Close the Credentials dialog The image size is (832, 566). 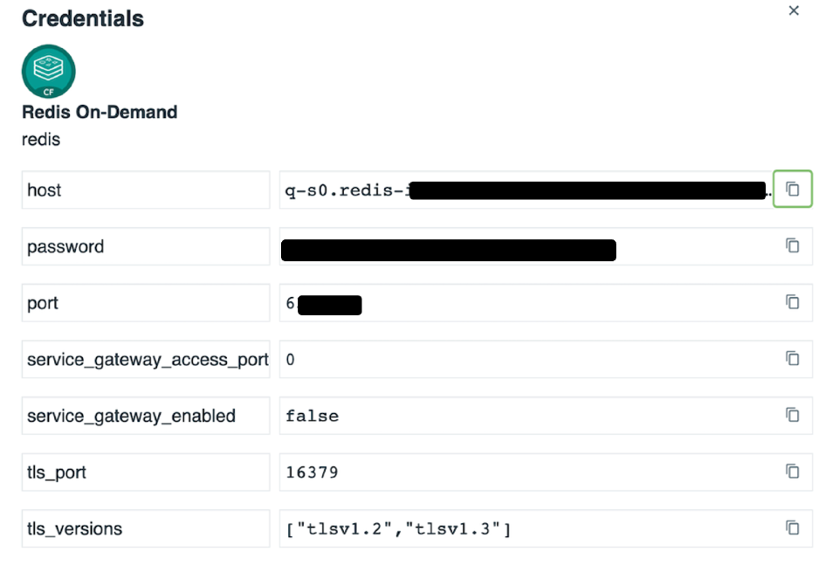[x=794, y=11]
